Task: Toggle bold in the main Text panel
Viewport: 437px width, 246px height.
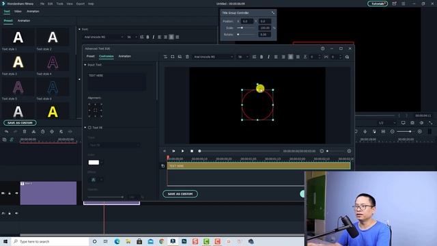Action: [x=147, y=37]
